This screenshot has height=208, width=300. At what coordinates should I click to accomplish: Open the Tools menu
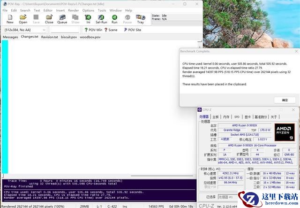102,10
